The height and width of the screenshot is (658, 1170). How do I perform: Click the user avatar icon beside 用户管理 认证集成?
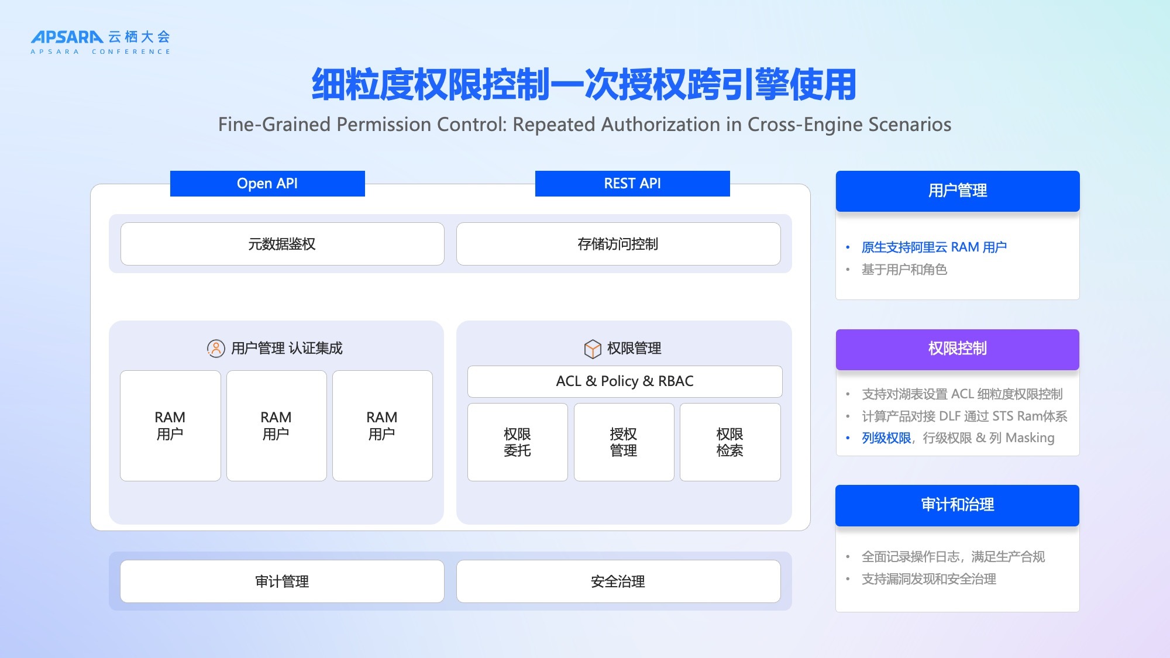216,349
